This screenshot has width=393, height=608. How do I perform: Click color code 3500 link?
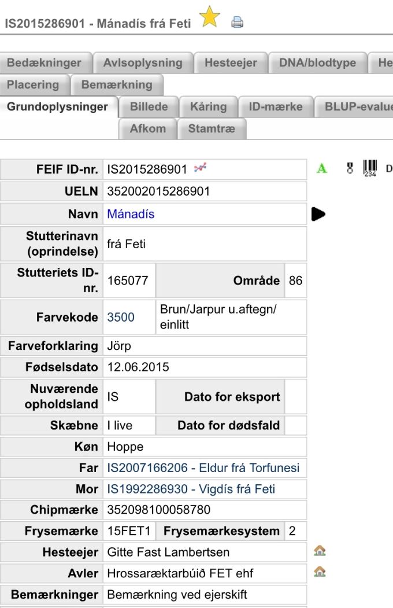[121, 317]
